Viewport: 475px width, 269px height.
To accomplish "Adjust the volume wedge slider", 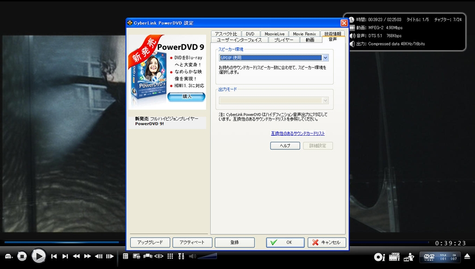I will (x=207, y=256).
